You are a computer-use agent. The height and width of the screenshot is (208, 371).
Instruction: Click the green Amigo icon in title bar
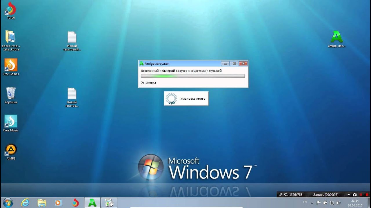tap(141, 64)
